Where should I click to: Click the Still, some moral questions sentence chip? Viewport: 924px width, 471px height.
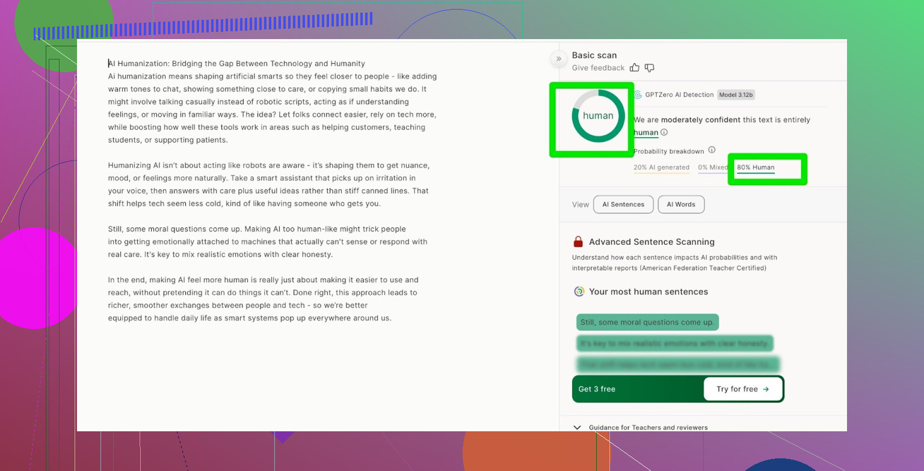[x=647, y=322]
